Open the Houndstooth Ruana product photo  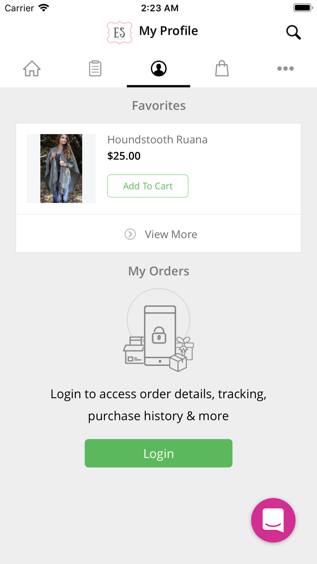coord(61,168)
